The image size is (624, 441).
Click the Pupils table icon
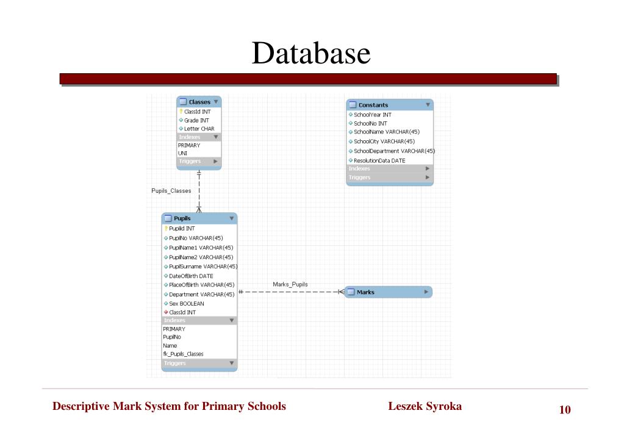click(x=168, y=218)
